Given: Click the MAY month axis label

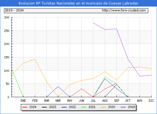Looking at the screenshot, I should click(x=70, y=101).
